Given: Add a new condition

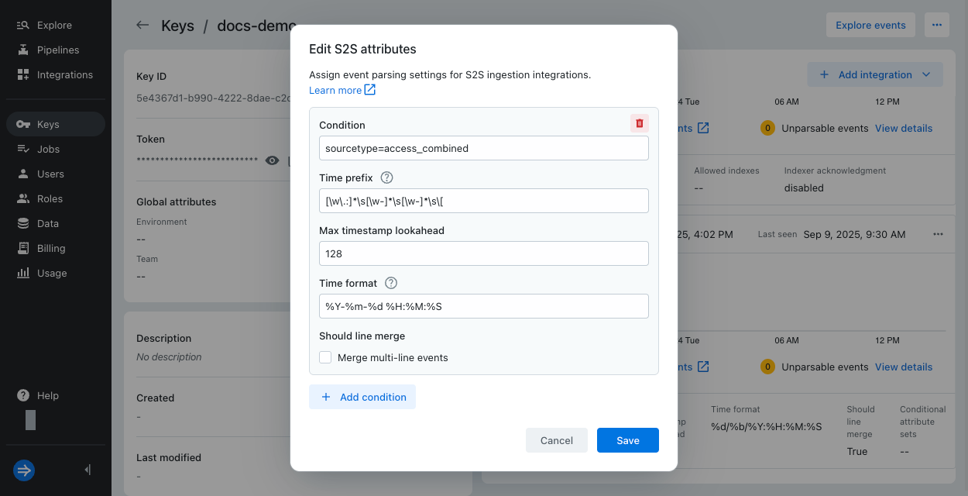Looking at the screenshot, I should [x=362, y=397].
